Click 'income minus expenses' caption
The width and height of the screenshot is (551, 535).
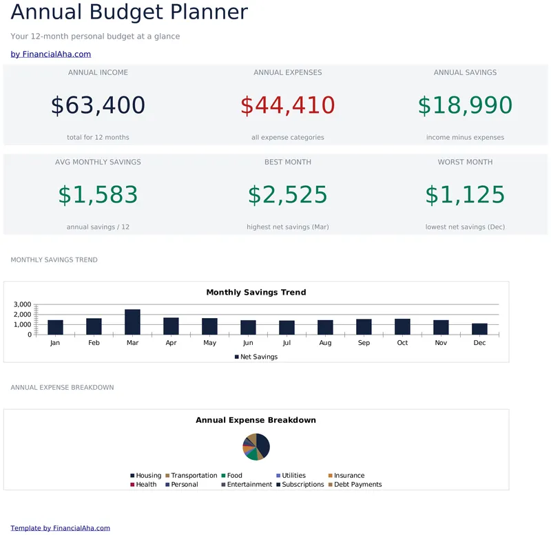(466, 137)
